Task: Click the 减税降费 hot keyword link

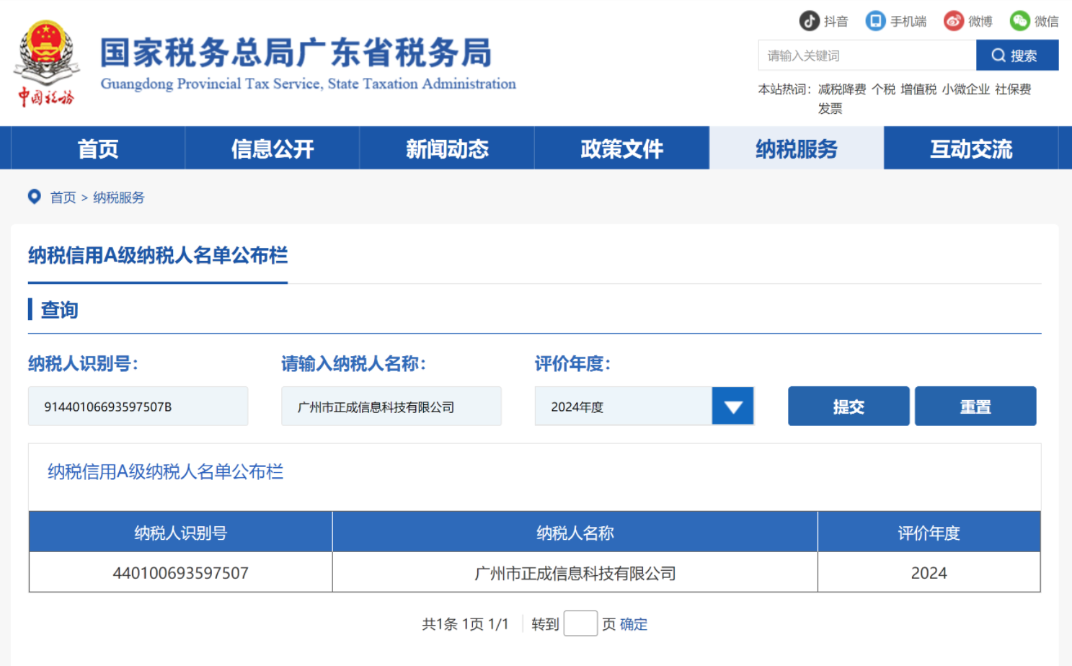Action: click(841, 89)
